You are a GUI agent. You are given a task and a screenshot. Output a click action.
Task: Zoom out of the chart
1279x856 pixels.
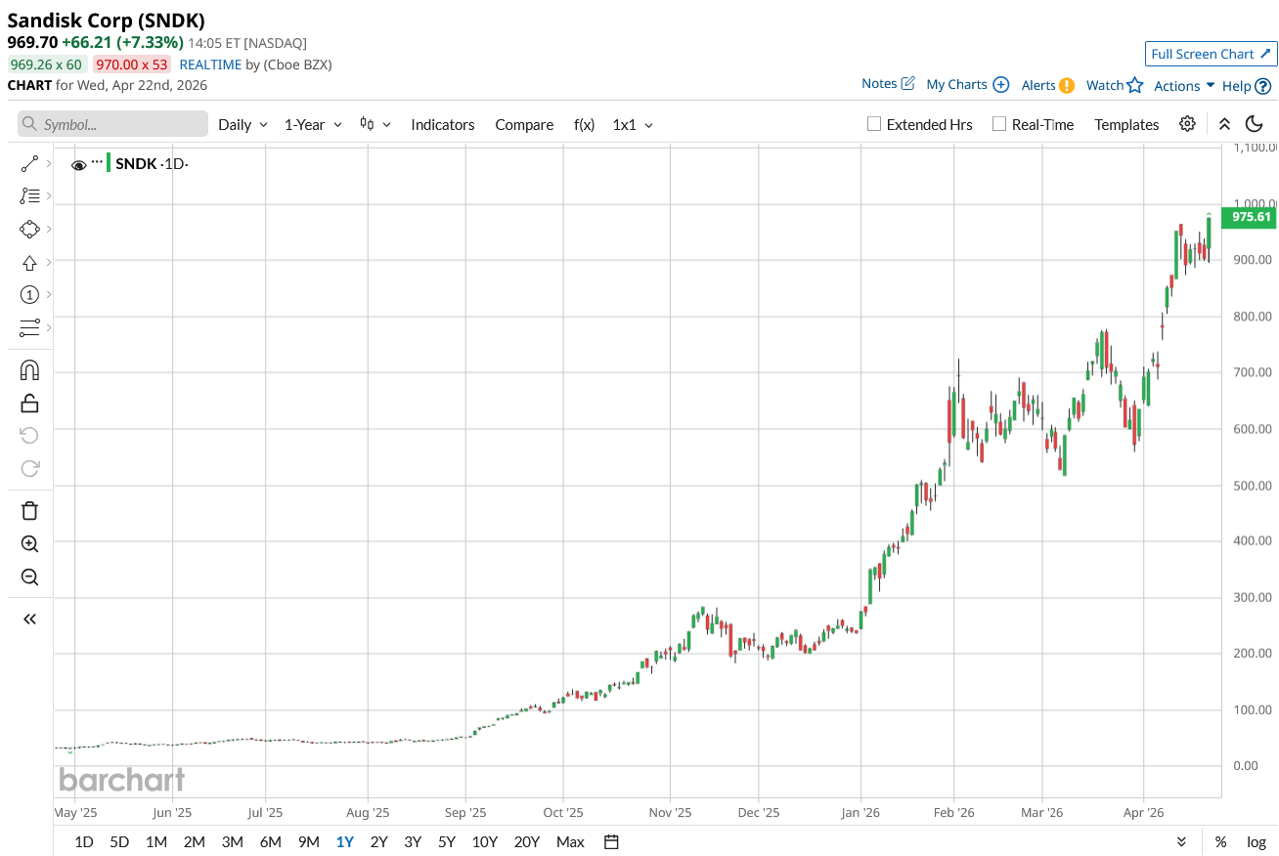(x=29, y=577)
